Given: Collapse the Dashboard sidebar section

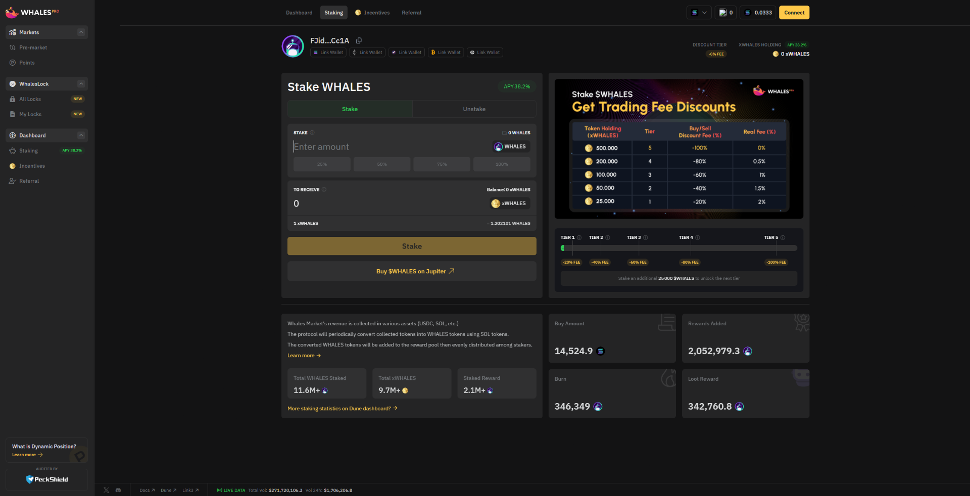Looking at the screenshot, I should point(81,135).
